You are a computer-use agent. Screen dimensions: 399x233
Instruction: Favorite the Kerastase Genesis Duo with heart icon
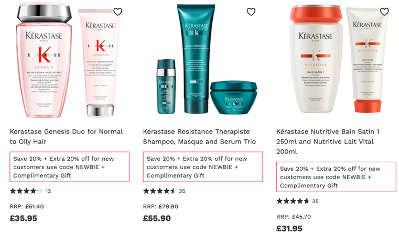click(117, 12)
